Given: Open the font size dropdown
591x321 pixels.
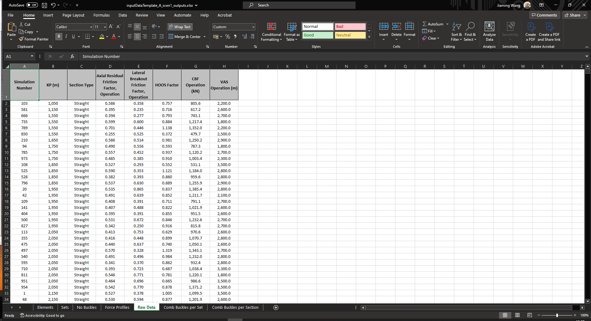Looking at the screenshot, I should coord(104,27).
